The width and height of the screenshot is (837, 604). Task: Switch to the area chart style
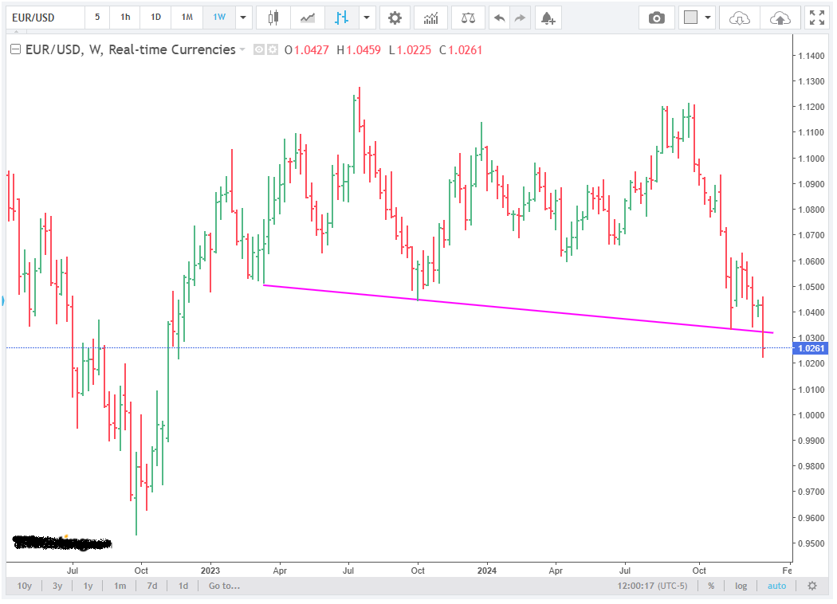pos(307,18)
